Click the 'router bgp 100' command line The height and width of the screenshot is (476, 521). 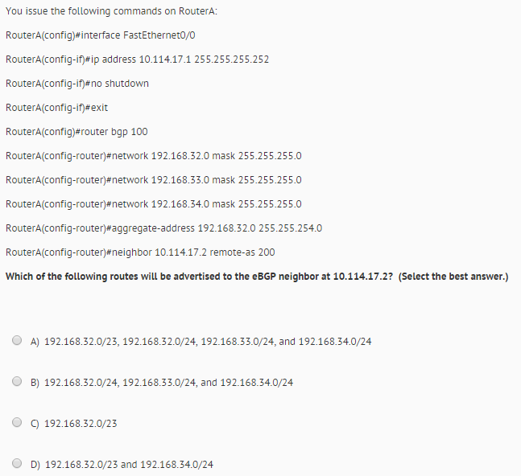[76, 132]
